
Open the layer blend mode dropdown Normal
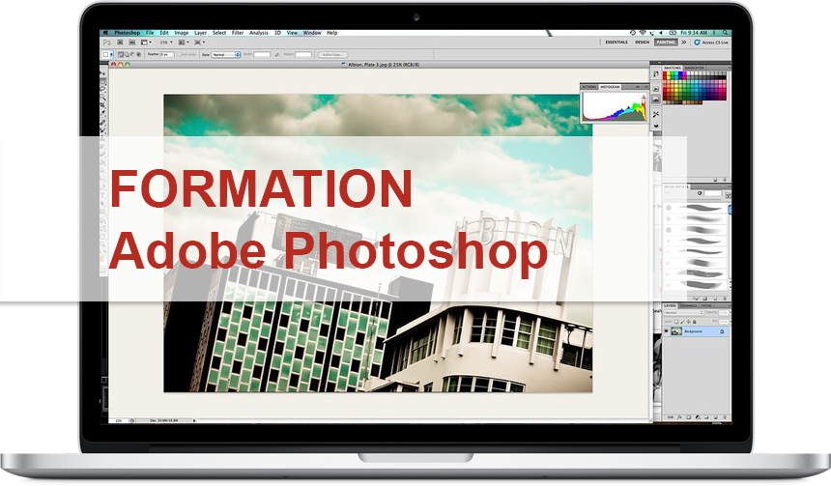[684, 313]
